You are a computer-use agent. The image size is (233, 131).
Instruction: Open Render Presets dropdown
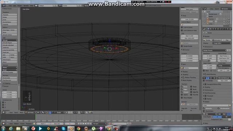pos(214,50)
